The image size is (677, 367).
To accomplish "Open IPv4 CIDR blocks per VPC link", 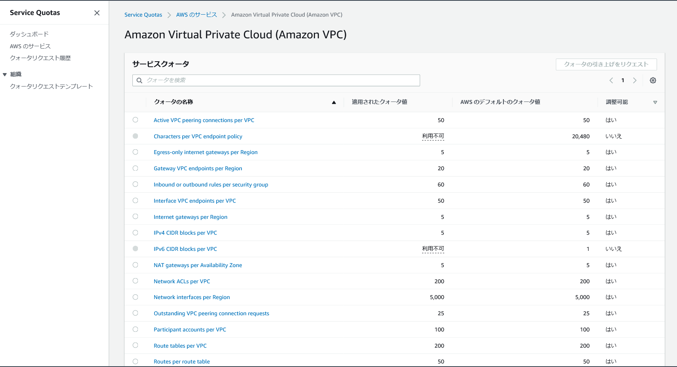I will (185, 233).
